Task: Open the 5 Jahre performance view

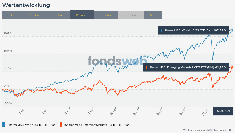Action: (58, 15)
